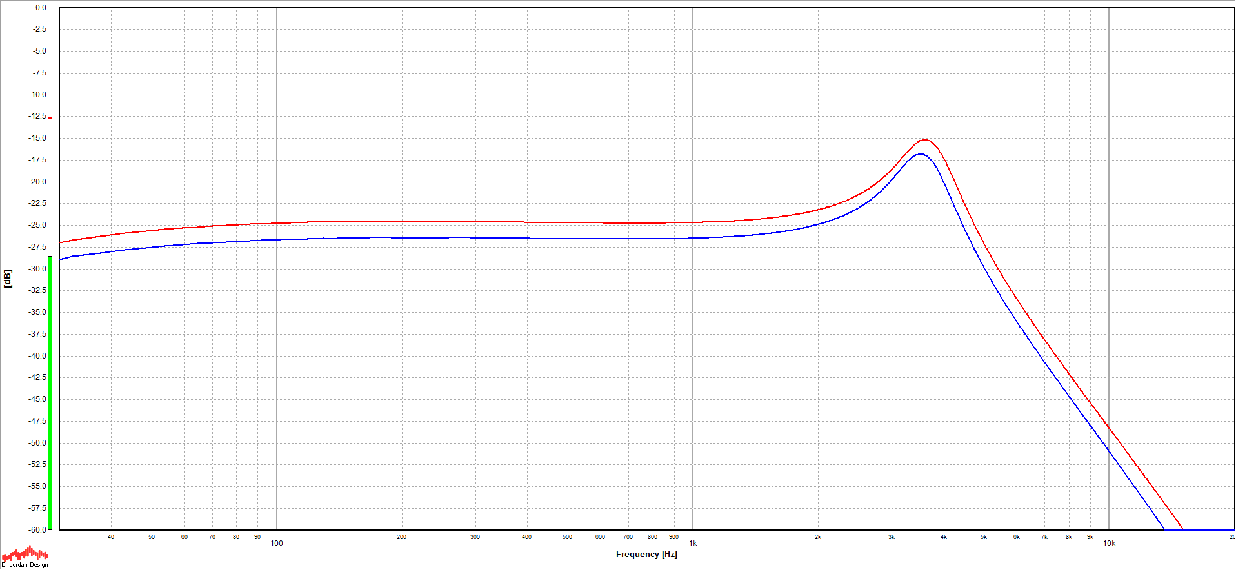
Task: Click the 2k frequency tick label
Action: pos(817,537)
